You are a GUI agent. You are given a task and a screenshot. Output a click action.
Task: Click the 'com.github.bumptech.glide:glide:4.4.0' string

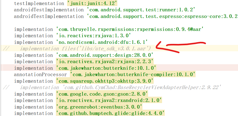(x=110, y=113)
